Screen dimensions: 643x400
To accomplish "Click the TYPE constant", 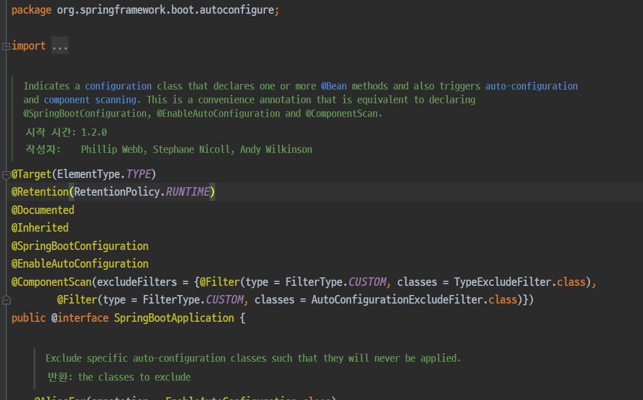I will 138,174.
